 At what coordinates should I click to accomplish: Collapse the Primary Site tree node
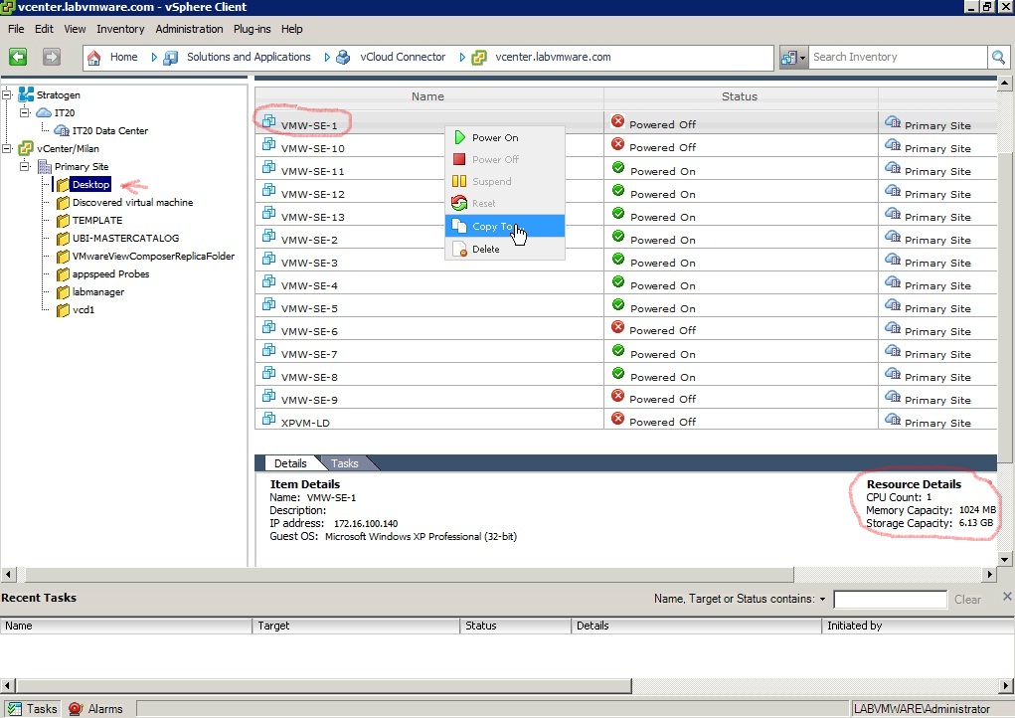[x=25, y=166]
